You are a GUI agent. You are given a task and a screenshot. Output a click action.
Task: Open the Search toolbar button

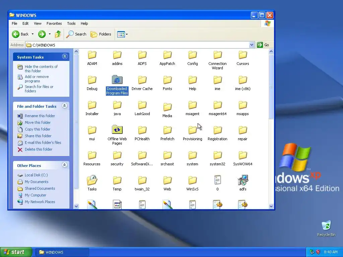(x=76, y=34)
